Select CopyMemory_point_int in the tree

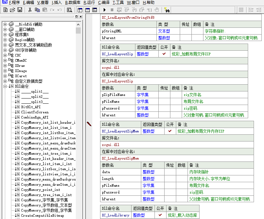click(x=40, y=190)
